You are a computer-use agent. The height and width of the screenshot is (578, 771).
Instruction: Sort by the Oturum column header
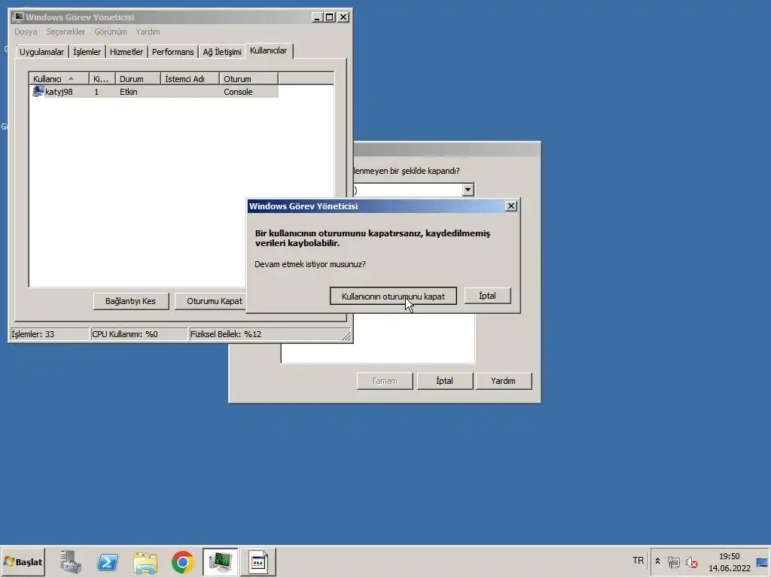(248, 78)
